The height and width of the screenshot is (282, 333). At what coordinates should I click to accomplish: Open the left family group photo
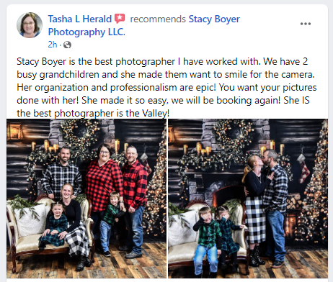pos(86,199)
